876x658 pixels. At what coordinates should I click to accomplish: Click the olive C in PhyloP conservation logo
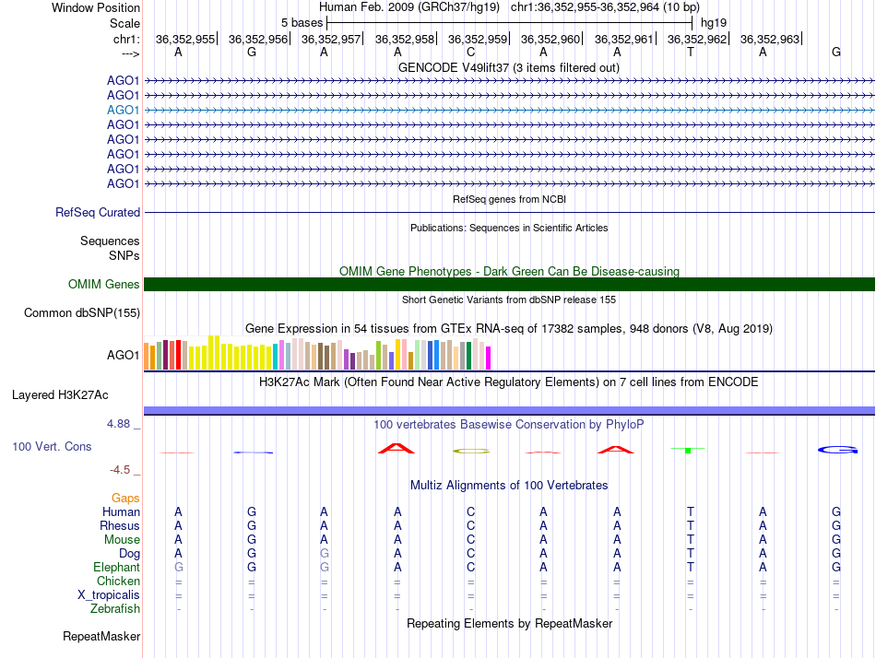point(471,451)
